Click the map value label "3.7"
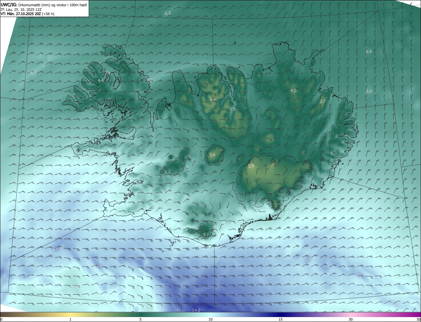 point(323,102)
